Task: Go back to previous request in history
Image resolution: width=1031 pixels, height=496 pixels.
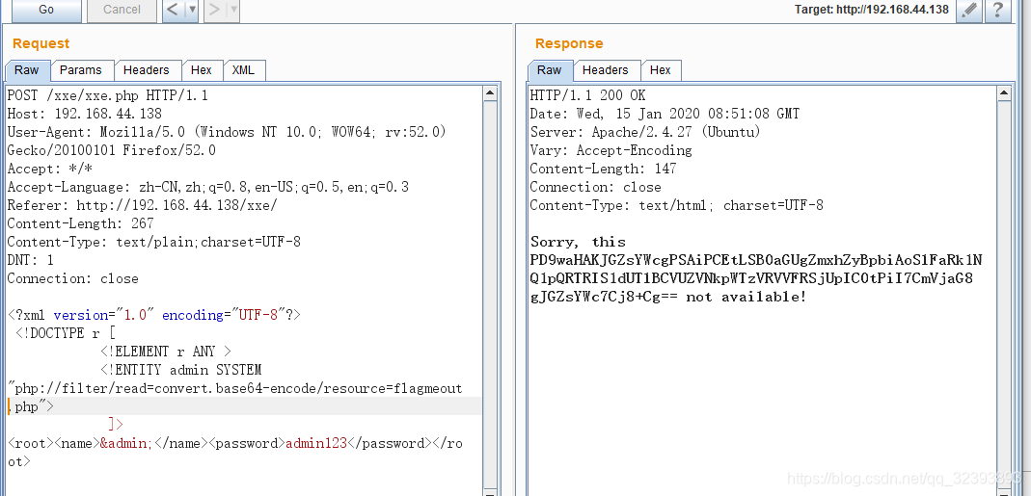Action: tap(173, 10)
